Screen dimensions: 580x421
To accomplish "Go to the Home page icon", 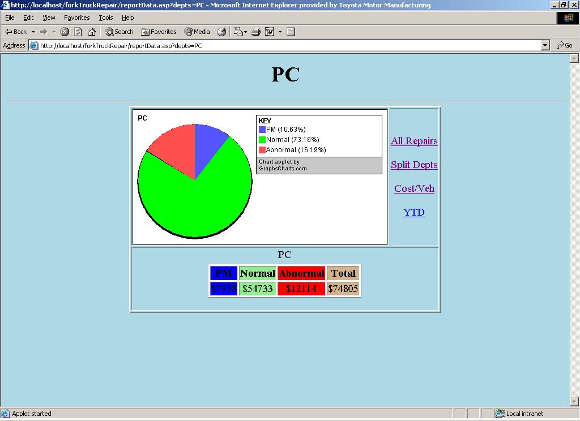I will click(92, 32).
